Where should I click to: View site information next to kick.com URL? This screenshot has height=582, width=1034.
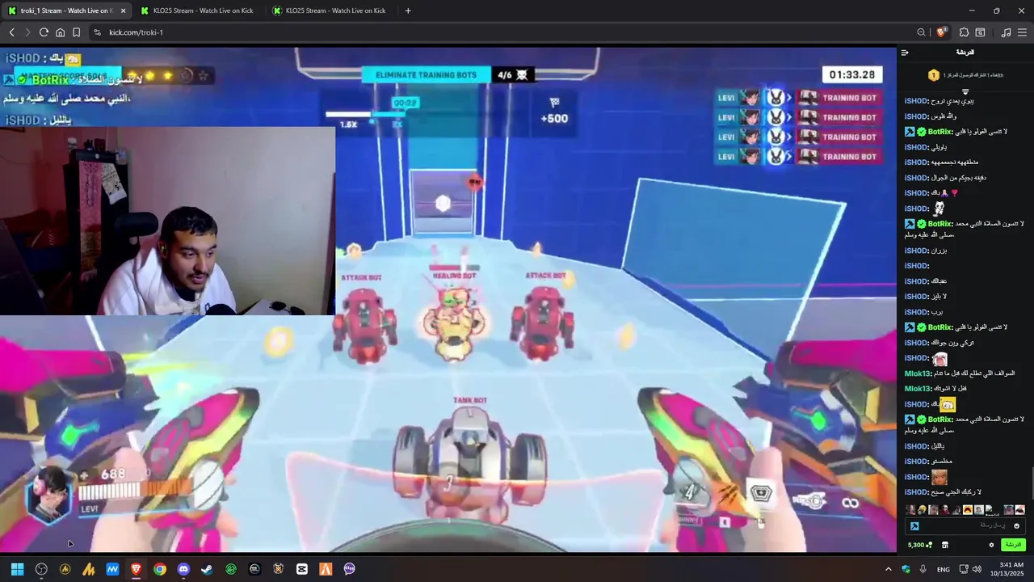[x=97, y=32]
